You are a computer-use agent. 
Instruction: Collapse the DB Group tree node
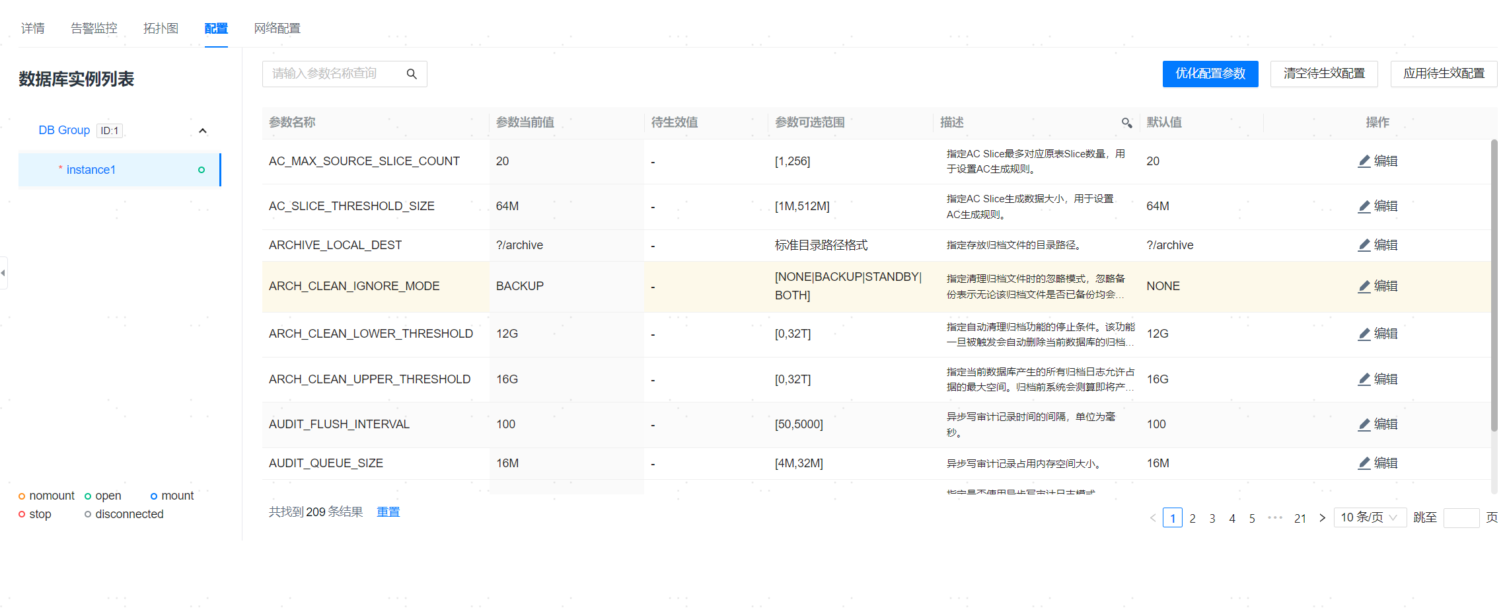coord(203,131)
